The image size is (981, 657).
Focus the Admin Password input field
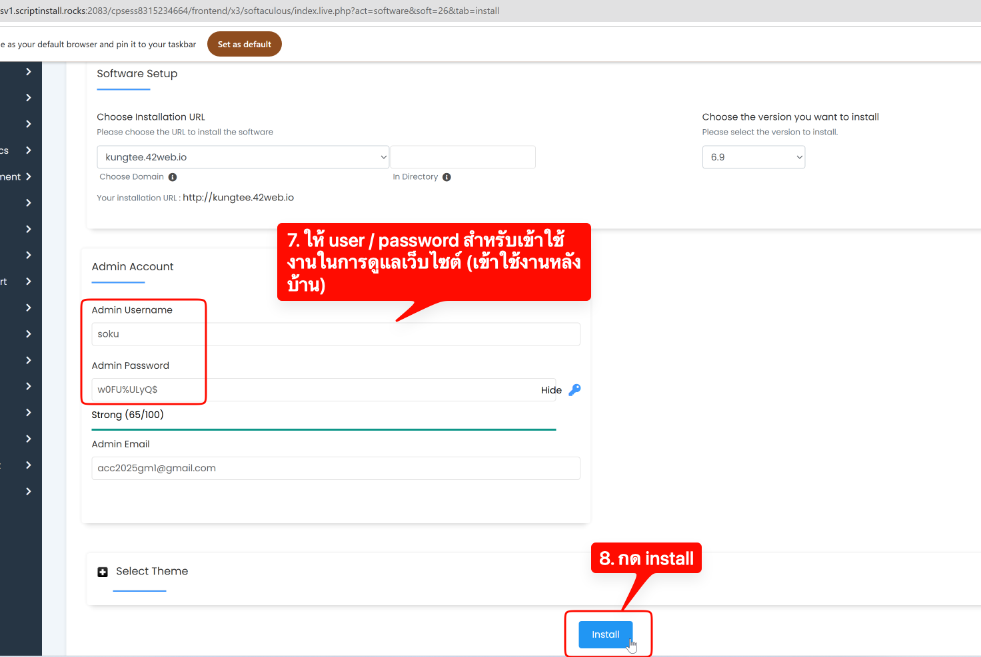pos(313,390)
